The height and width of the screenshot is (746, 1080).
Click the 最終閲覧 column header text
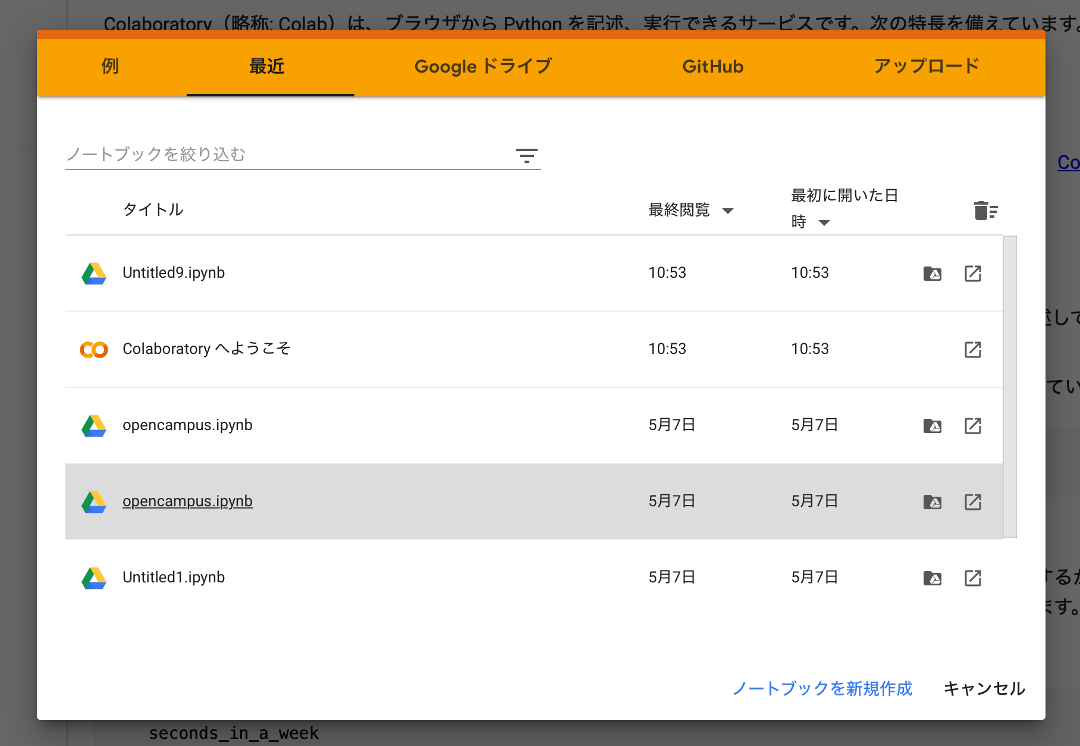[679, 210]
